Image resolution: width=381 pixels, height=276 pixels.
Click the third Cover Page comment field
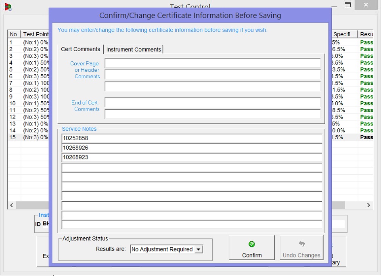pos(212,86)
